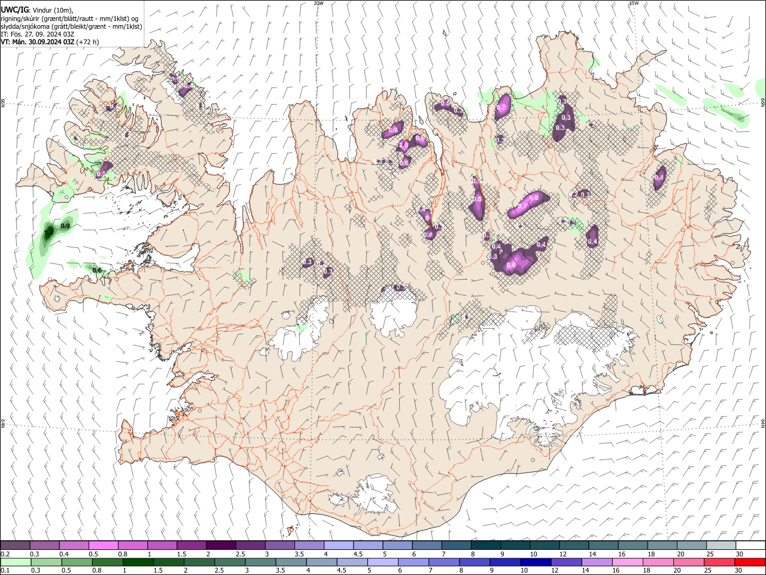
Task: Click the '20W' longitude label at top
Action: pos(319,3)
